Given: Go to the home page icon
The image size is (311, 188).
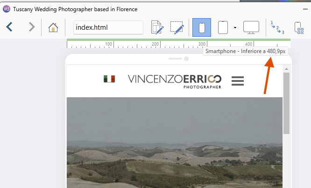Looking at the screenshot, I should (53, 27).
